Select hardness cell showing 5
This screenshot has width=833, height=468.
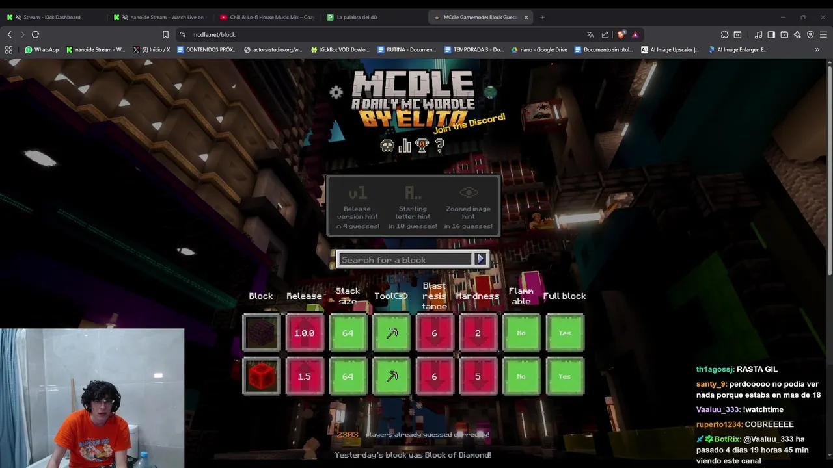click(x=478, y=376)
